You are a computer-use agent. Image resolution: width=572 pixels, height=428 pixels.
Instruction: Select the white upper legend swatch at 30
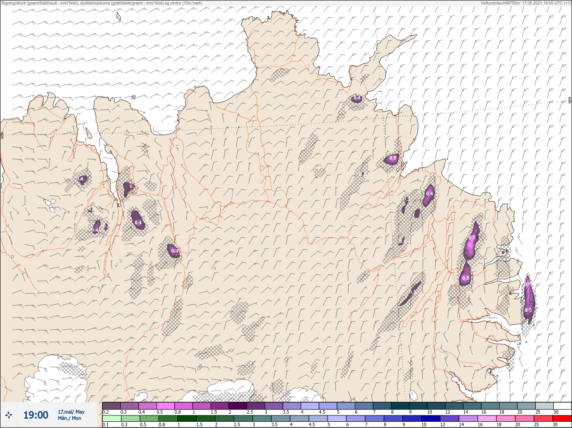tap(562, 406)
